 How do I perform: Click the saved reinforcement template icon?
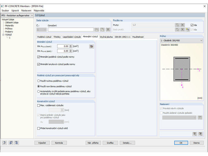pos(200,117)
